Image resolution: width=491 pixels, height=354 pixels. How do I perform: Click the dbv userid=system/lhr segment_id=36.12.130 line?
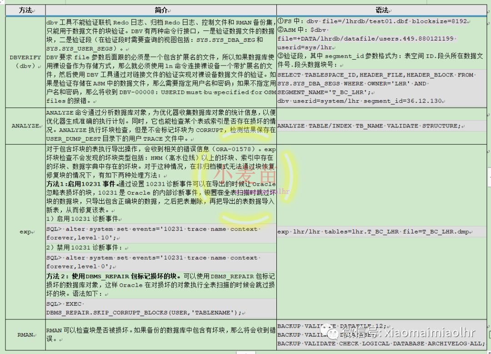point(360,101)
